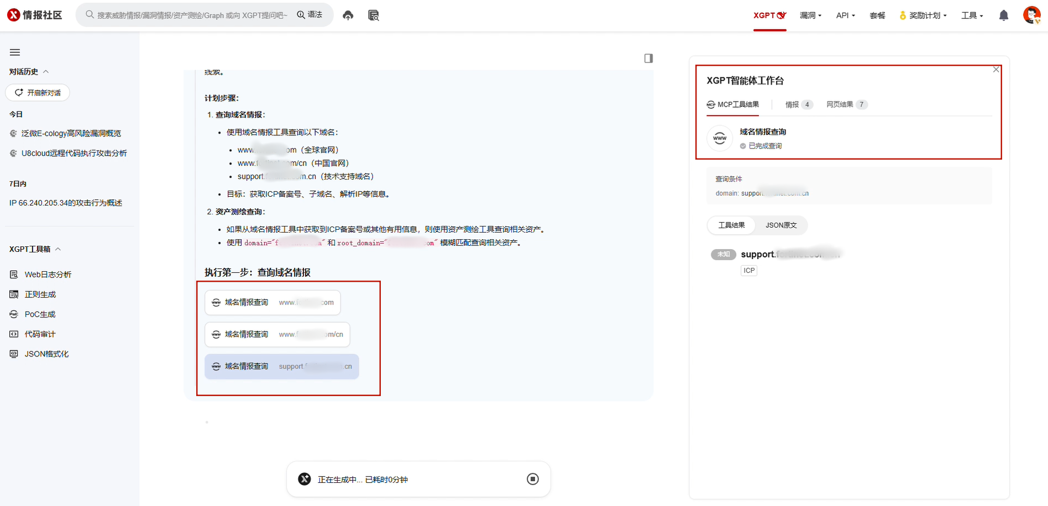1048x506 pixels.
Task: Close the XGPT workbench panel
Action: [x=995, y=70]
